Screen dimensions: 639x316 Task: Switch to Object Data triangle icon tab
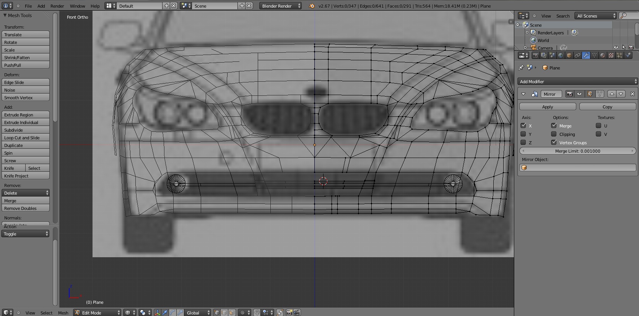[x=594, y=56]
